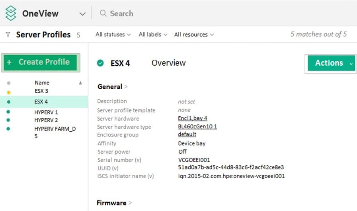This screenshot has height=211, width=357.
Task: Sort list using the Name column arrow
Action: (80, 83)
